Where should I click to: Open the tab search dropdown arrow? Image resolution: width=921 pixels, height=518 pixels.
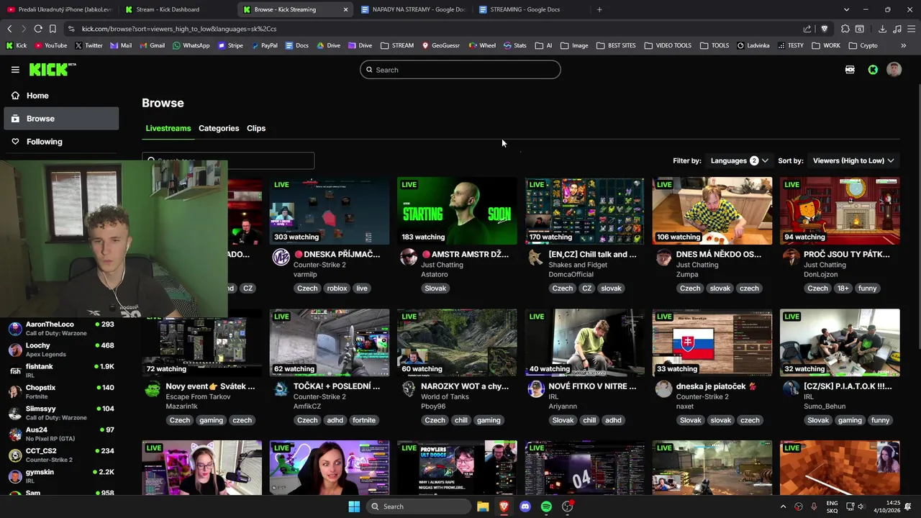click(846, 9)
